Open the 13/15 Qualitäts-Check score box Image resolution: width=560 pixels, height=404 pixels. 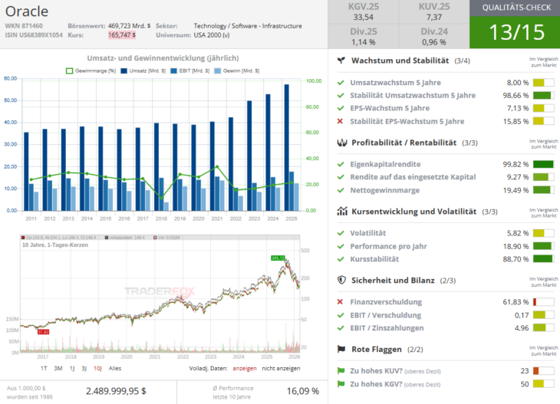[515, 31]
